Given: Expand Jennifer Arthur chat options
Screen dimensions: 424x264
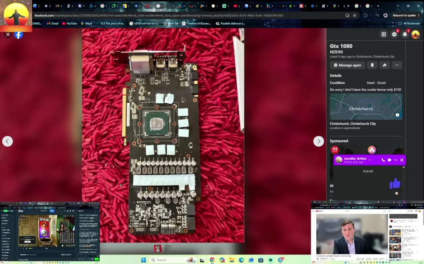Looking at the screenshot, I should 370,159.
